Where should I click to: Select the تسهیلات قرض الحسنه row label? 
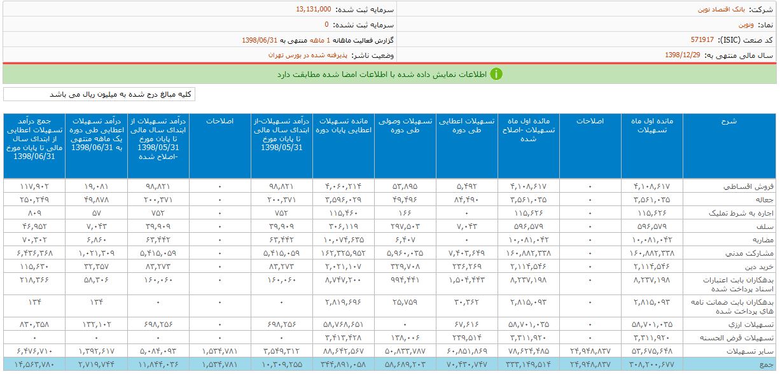[x=739, y=338]
